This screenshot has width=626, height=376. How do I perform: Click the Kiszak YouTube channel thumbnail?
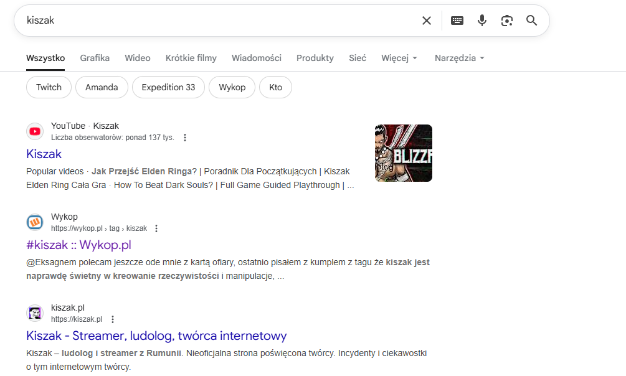[403, 153]
